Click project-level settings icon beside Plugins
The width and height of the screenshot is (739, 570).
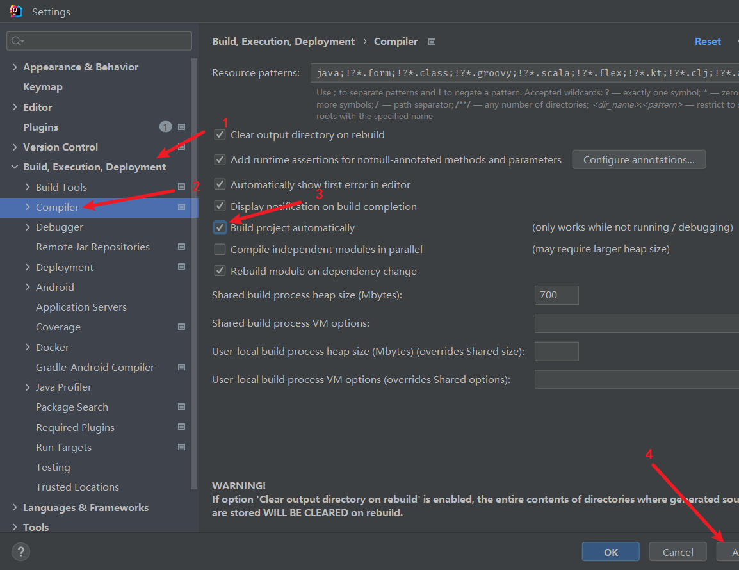coord(181,127)
